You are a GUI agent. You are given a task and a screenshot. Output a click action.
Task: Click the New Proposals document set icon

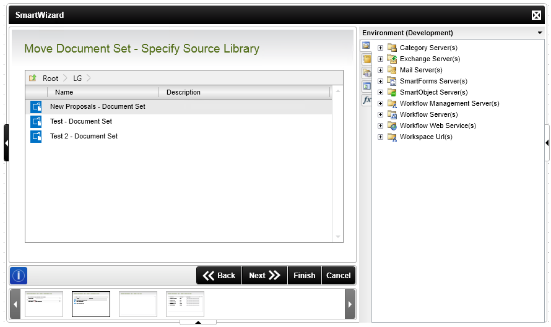tap(36, 107)
